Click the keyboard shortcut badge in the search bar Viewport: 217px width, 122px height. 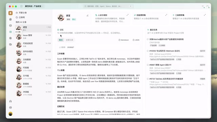tap(131, 6)
